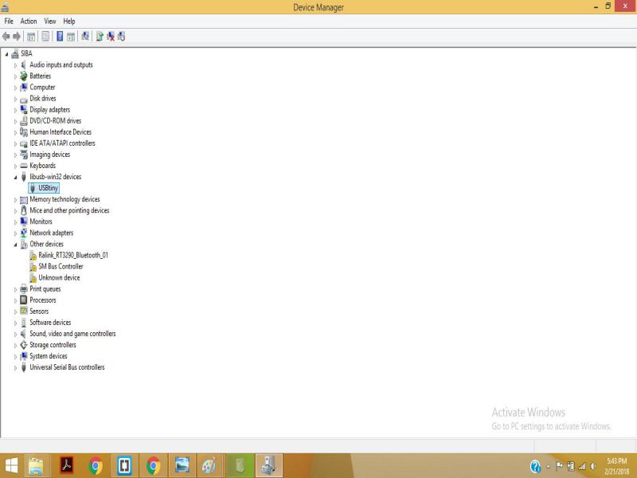Open the Start button on the taskbar
This screenshot has width=637, height=478.
tap(11, 466)
